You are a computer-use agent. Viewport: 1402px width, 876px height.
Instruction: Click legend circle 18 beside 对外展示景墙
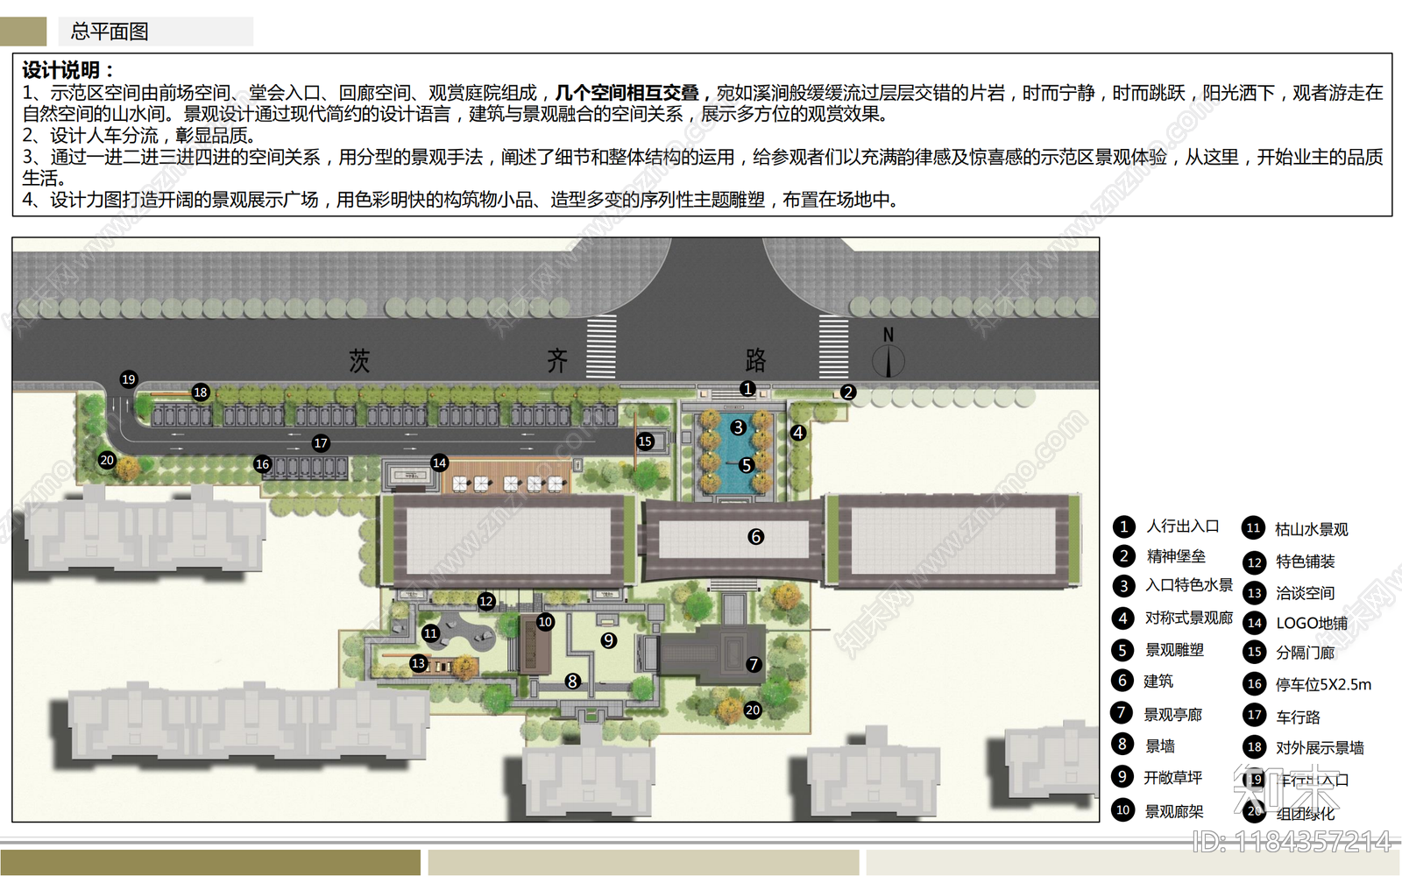point(1254,747)
